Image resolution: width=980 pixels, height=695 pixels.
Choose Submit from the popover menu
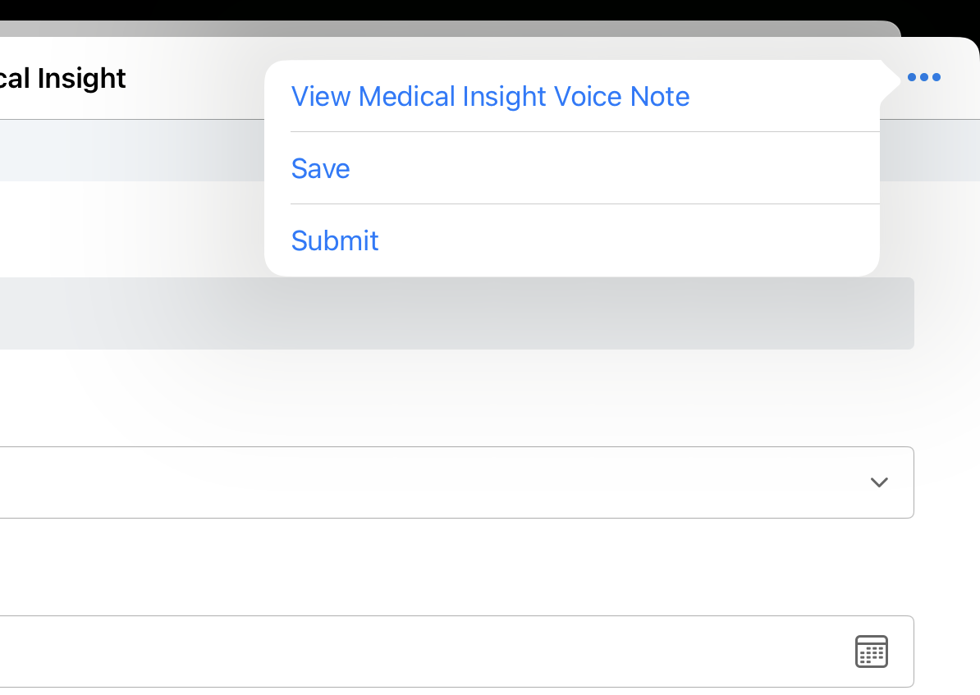(x=335, y=241)
